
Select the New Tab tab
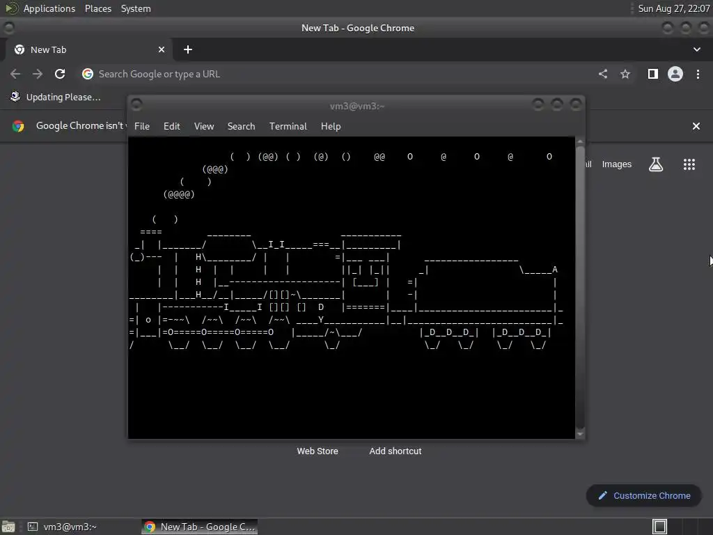89,49
